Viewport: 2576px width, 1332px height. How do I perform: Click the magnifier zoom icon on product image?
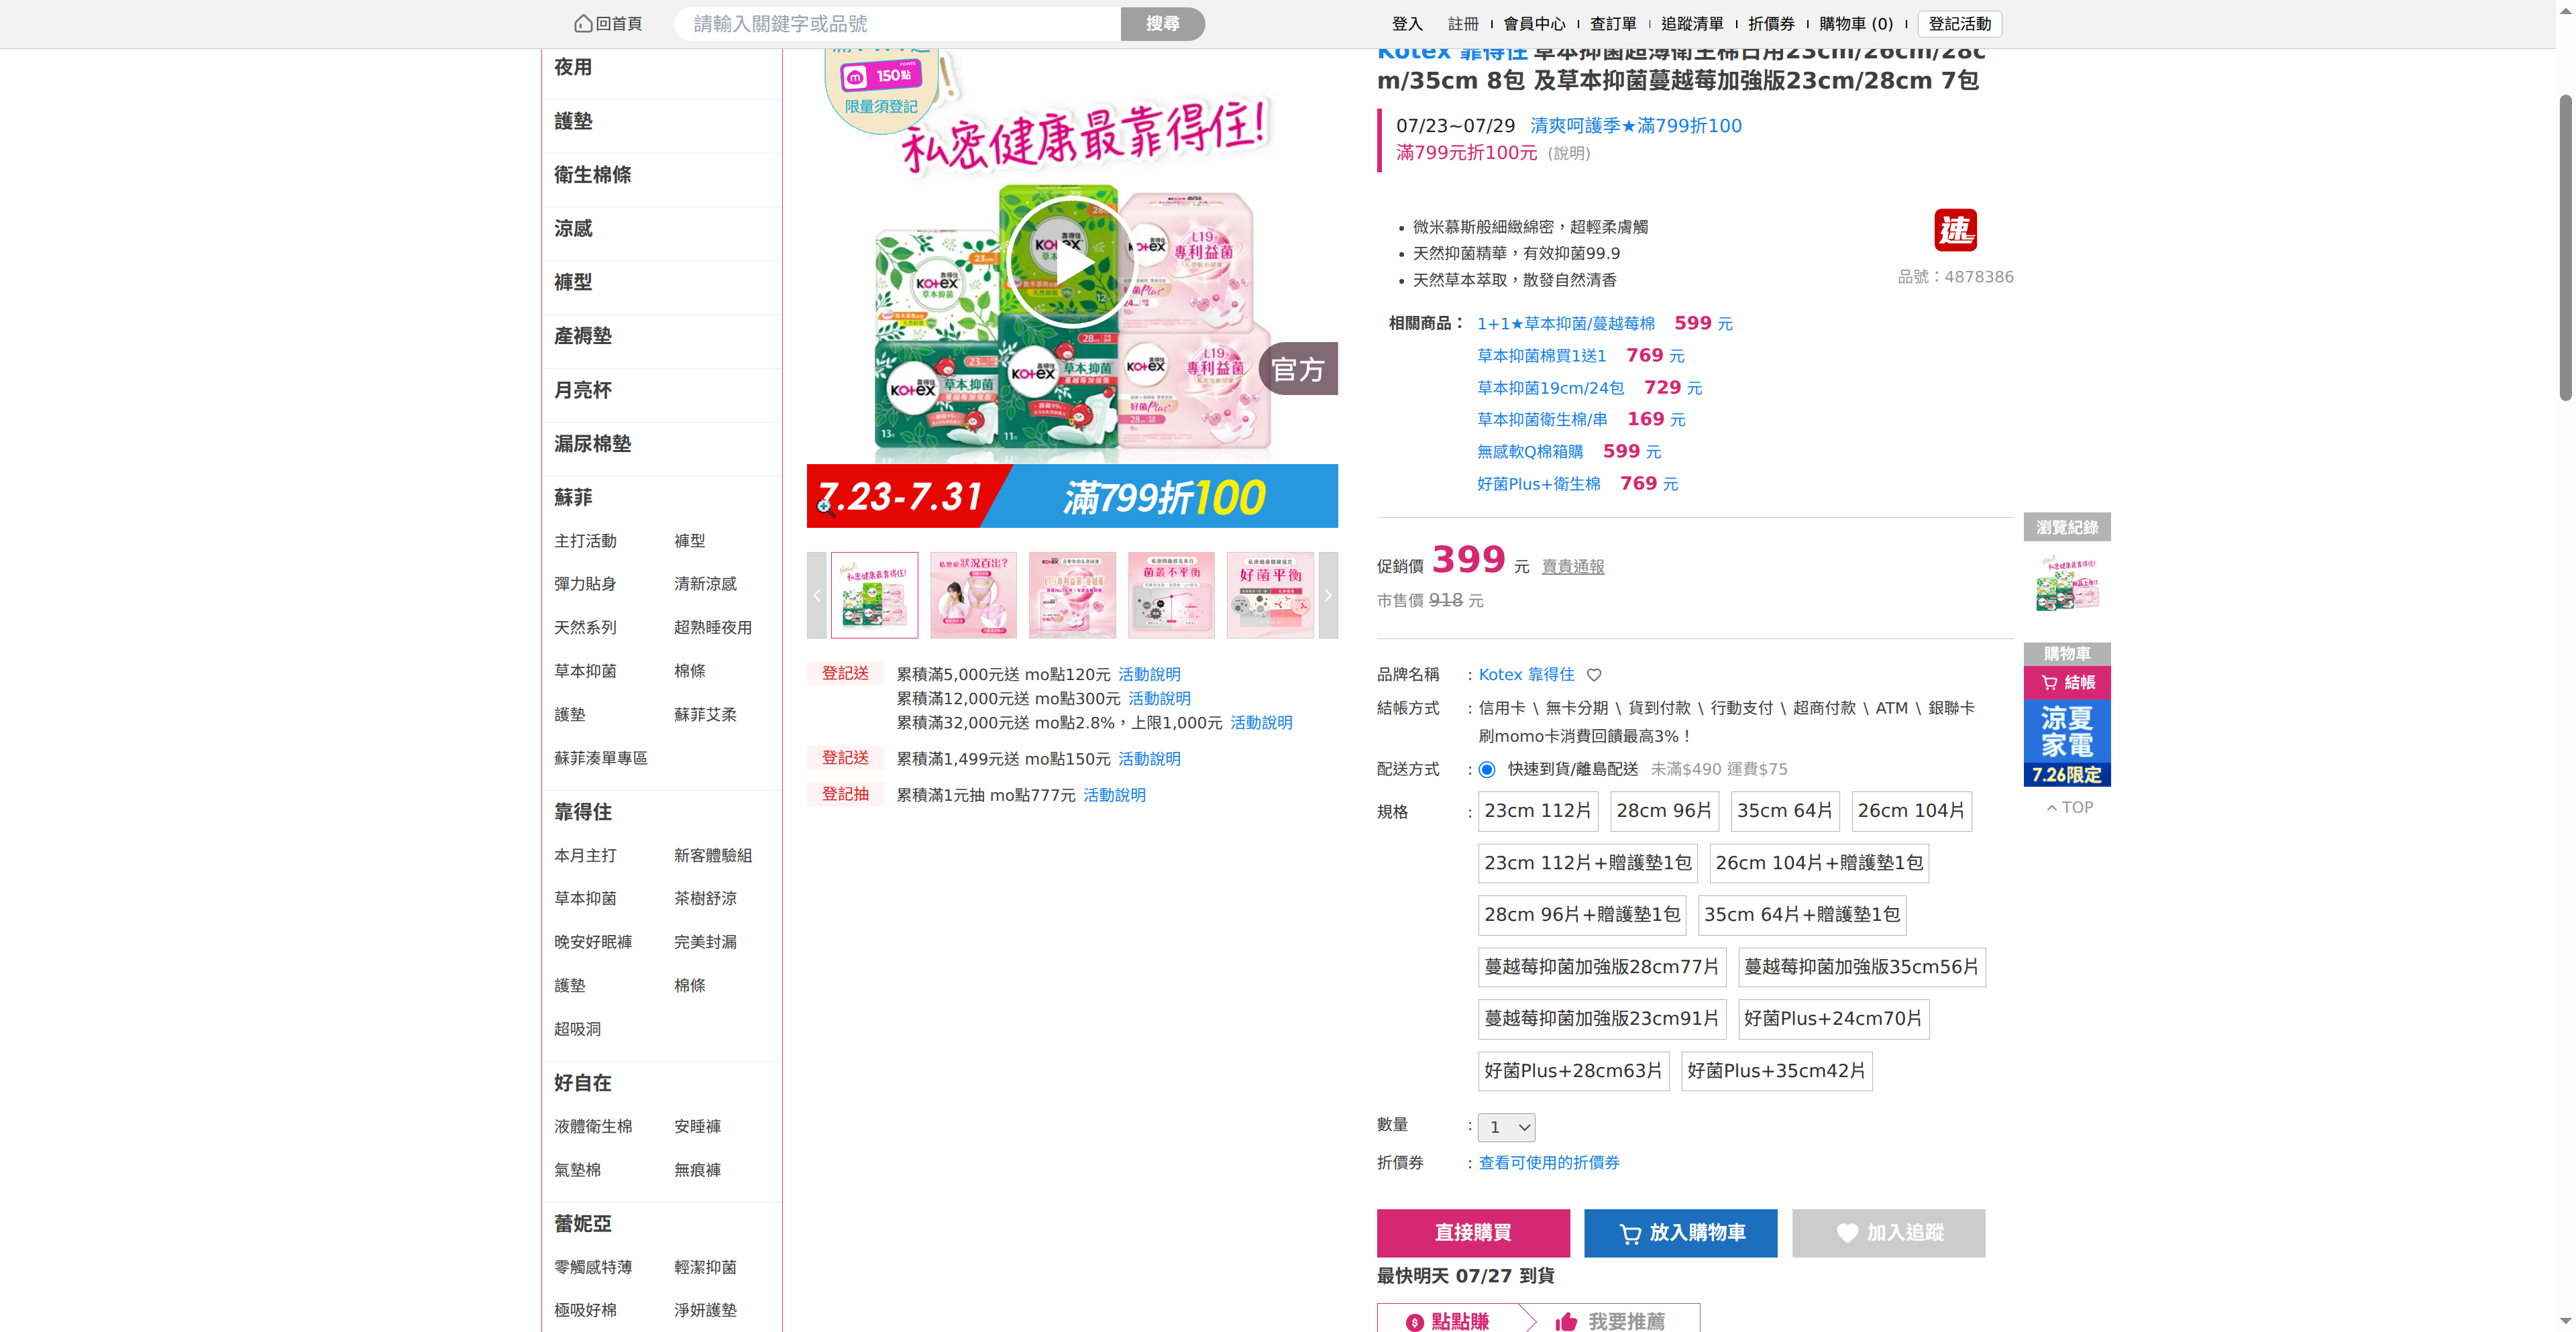(825, 507)
